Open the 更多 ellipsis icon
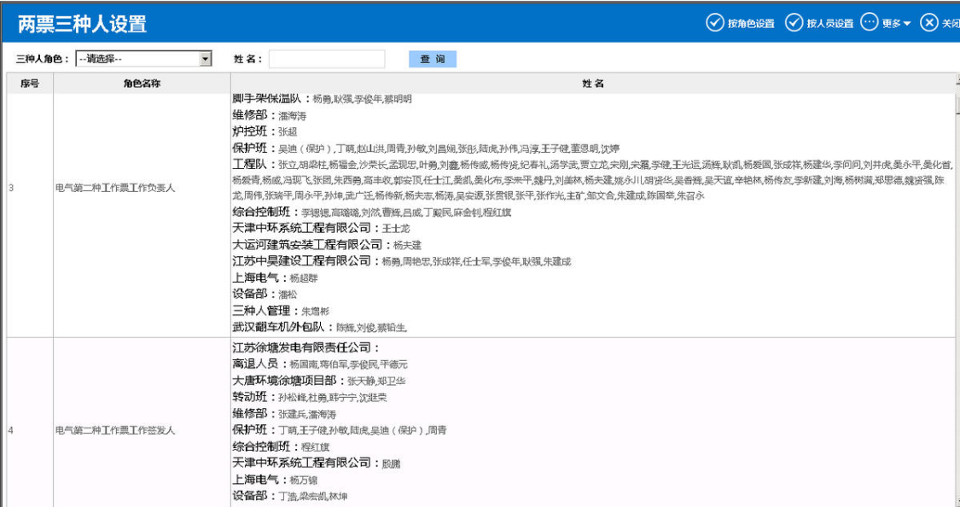Image resolution: width=960 pixels, height=507 pixels. click(870, 23)
